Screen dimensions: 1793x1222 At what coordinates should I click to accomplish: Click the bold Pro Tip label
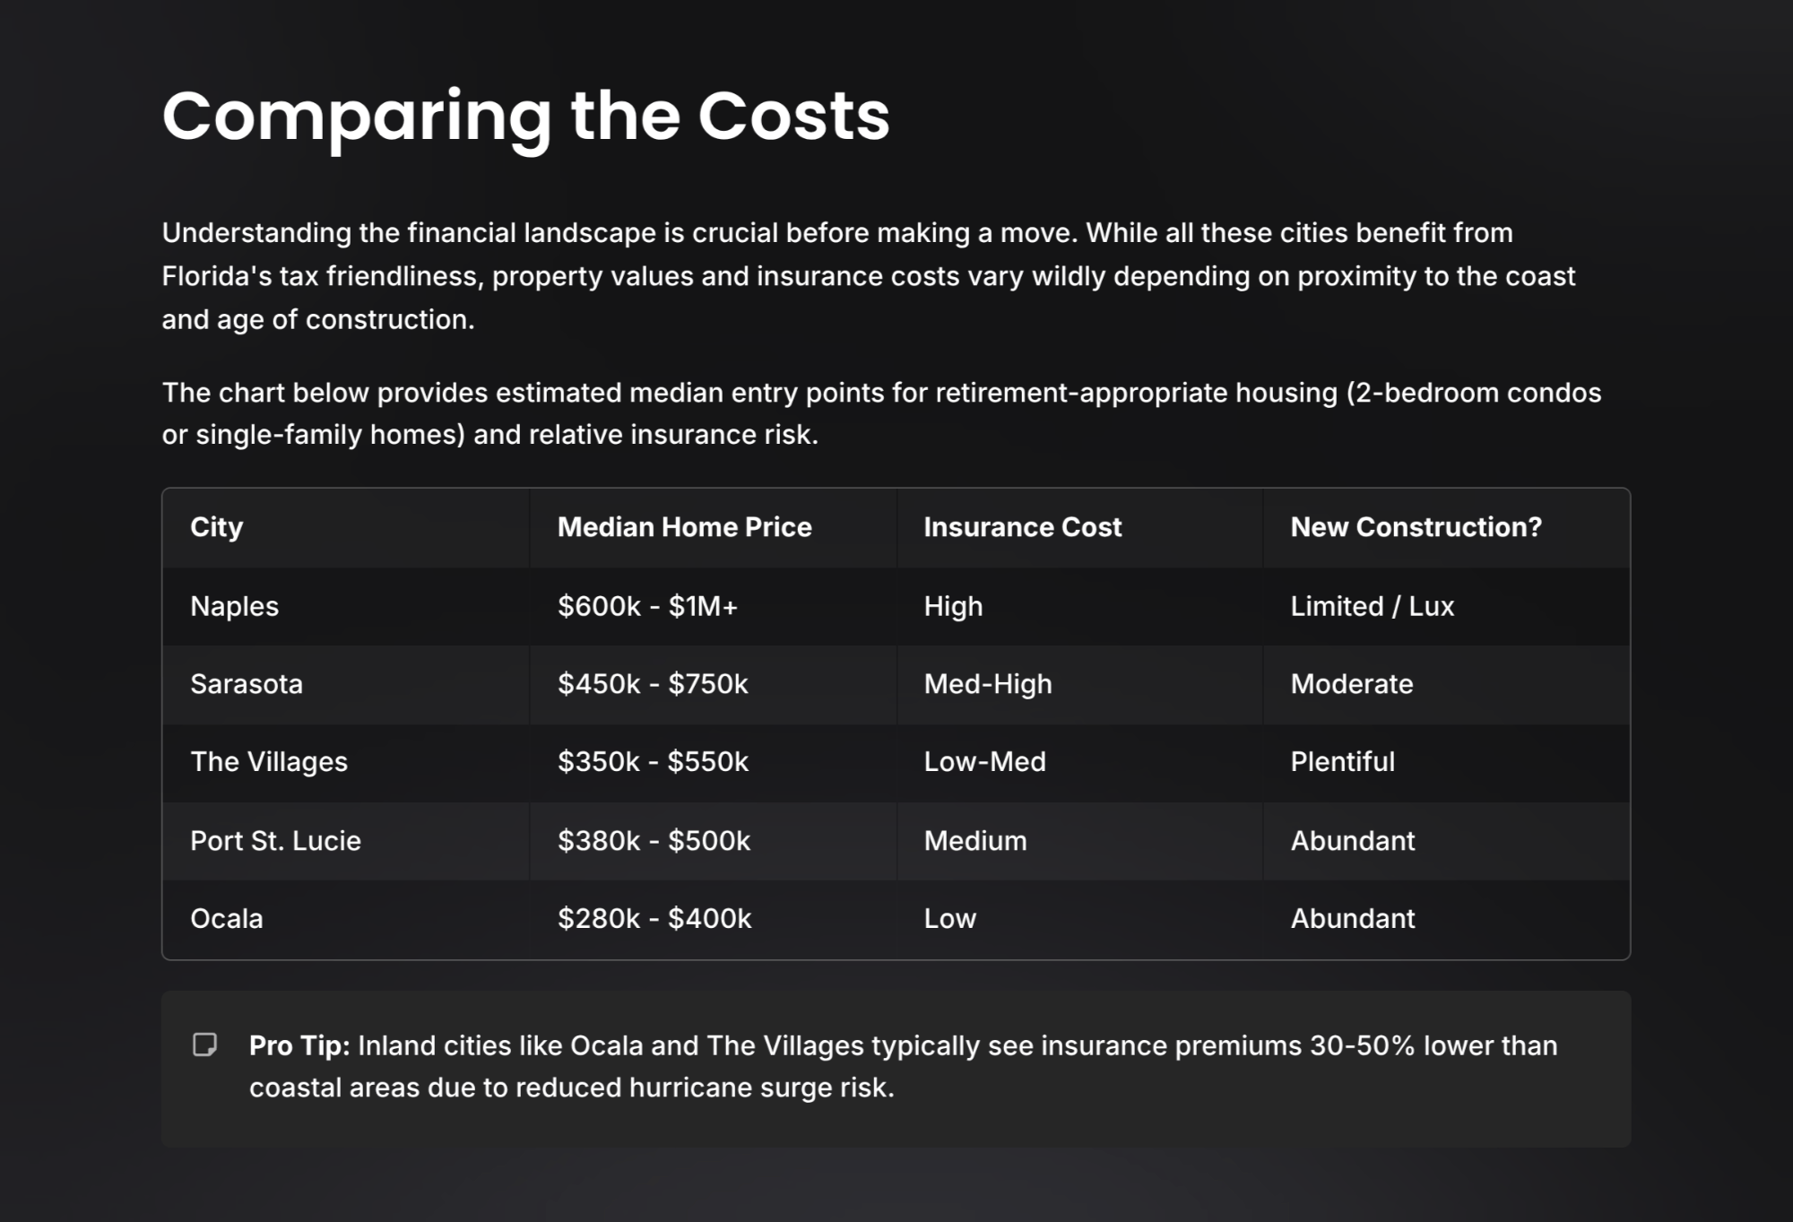pos(299,1045)
